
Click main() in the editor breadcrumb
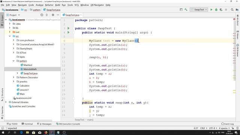click(x=90, y=120)
